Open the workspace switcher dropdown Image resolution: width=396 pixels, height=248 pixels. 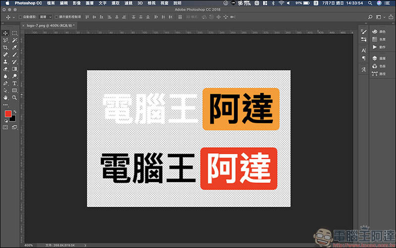(380, 17)
